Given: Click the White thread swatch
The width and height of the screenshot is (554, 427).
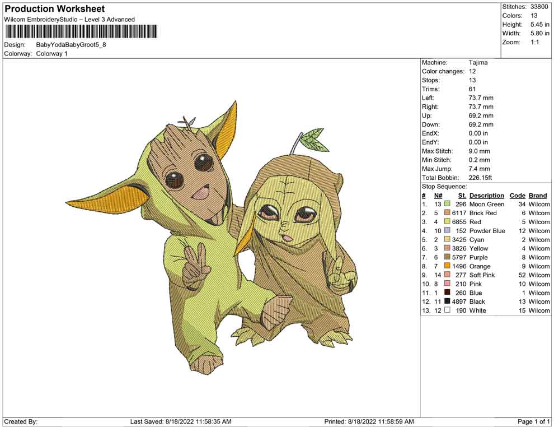Looking at the screenshot, I should (x=447, y=310).
